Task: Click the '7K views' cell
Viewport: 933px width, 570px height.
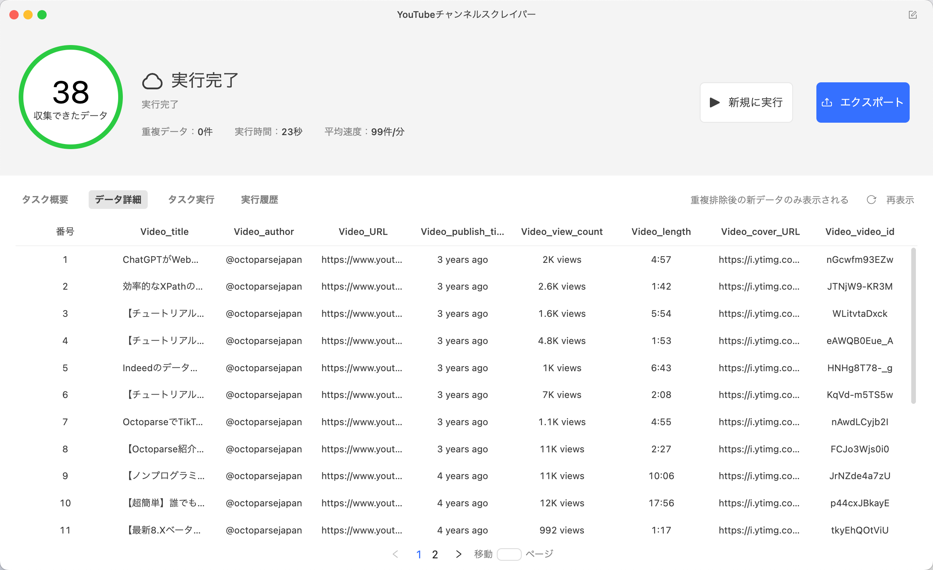Action: pos(562,394)
